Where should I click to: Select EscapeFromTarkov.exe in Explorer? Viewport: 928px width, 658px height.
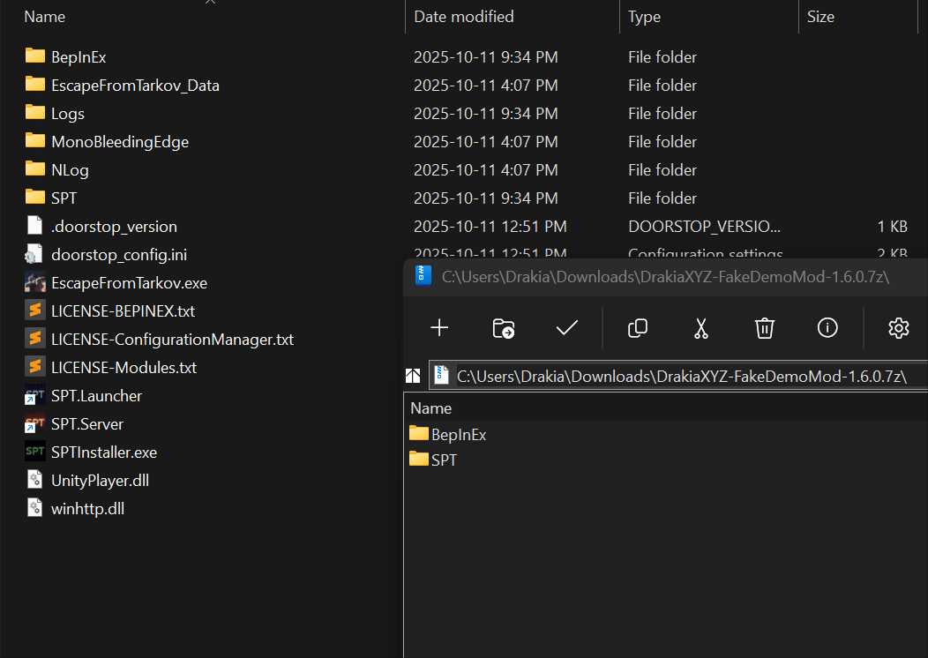[116, 283]
